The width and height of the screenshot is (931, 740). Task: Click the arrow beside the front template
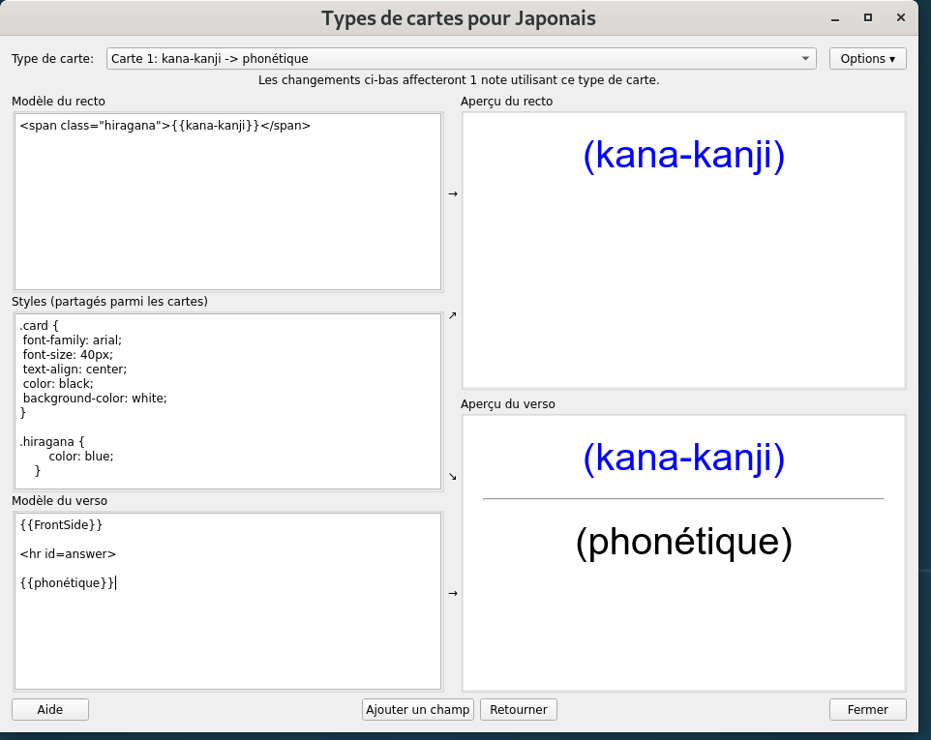pyautogui.click(x=452, y=194)
